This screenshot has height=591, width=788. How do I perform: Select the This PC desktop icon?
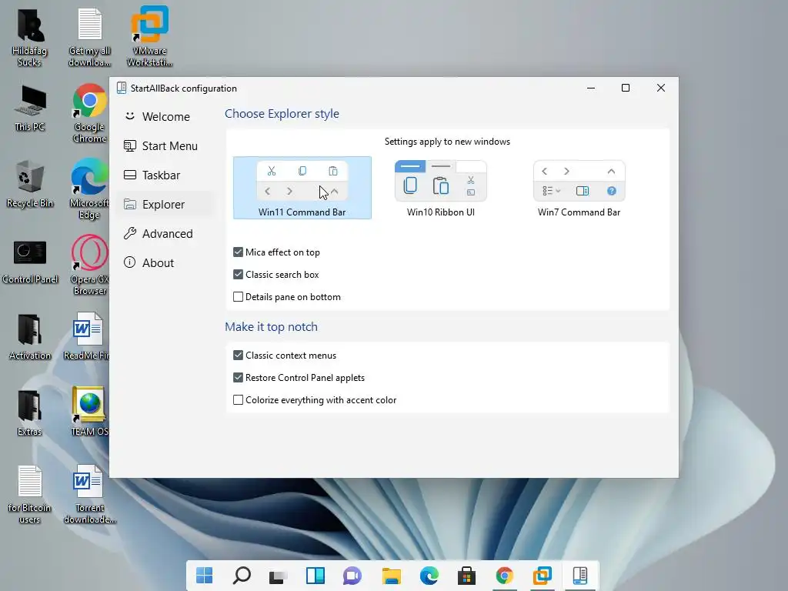30,108
